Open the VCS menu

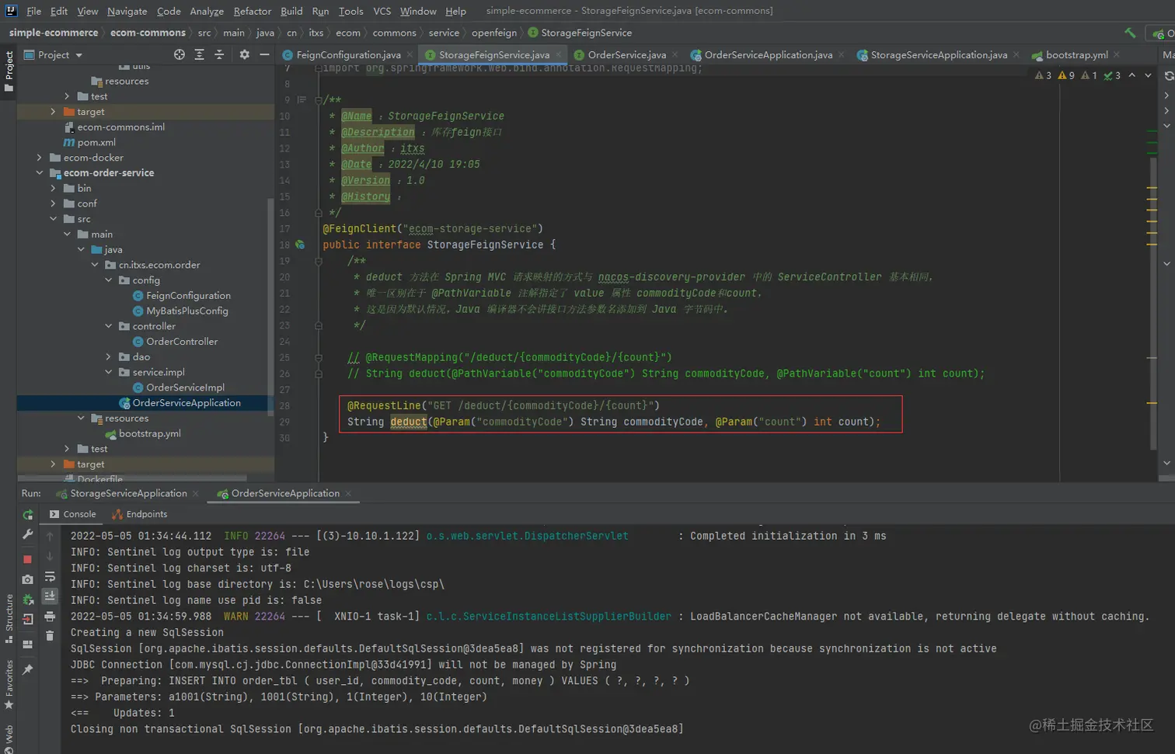(x=382, y=11)
